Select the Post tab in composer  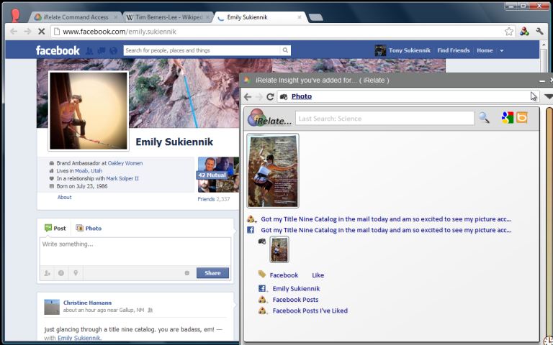click(55, 228)
